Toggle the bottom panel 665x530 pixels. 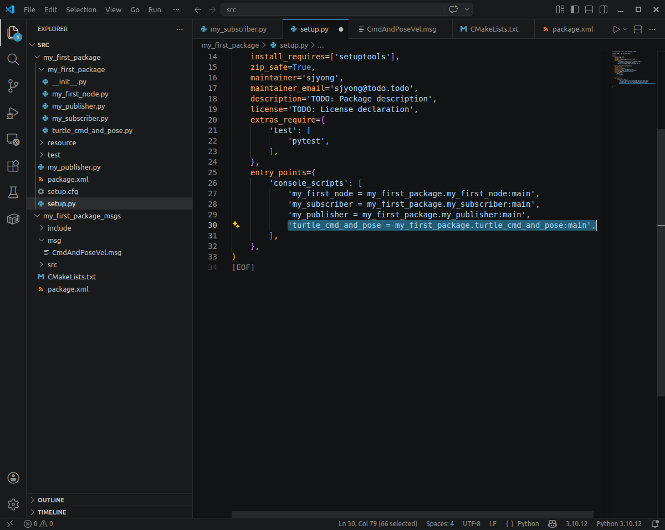tap(589, 10)
